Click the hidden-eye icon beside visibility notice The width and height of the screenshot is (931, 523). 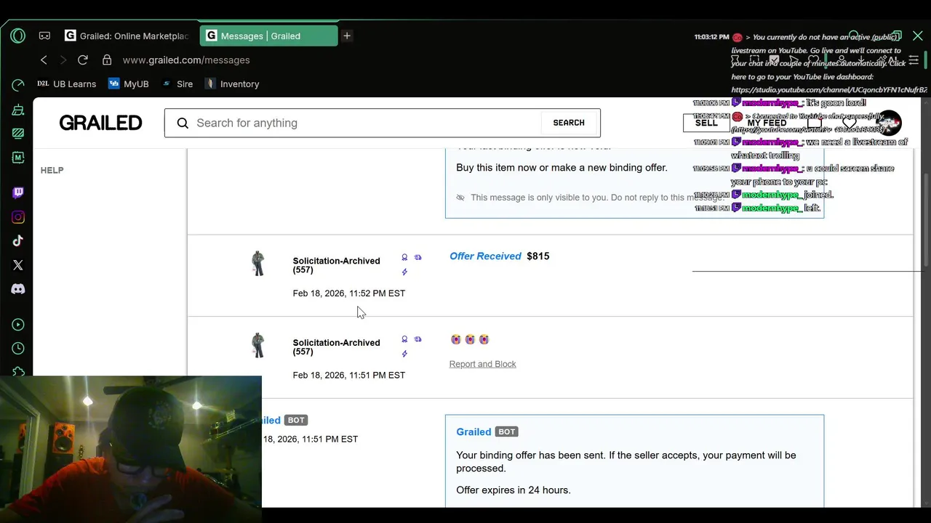(x=460, y=198)
